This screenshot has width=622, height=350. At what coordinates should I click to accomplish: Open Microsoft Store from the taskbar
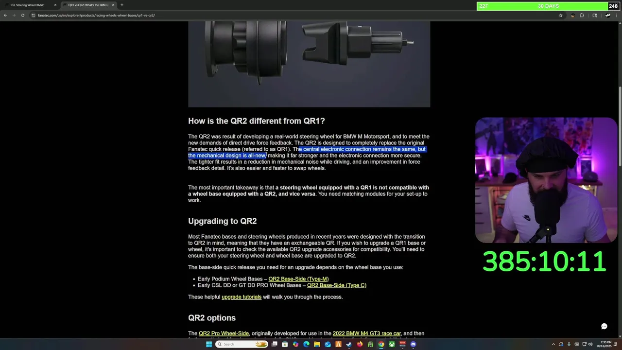(285, 344)
